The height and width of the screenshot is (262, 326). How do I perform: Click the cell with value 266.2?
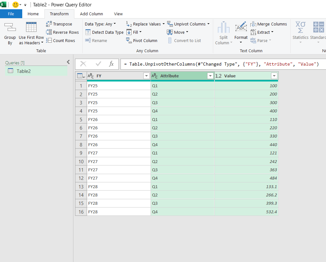[246, 195]
